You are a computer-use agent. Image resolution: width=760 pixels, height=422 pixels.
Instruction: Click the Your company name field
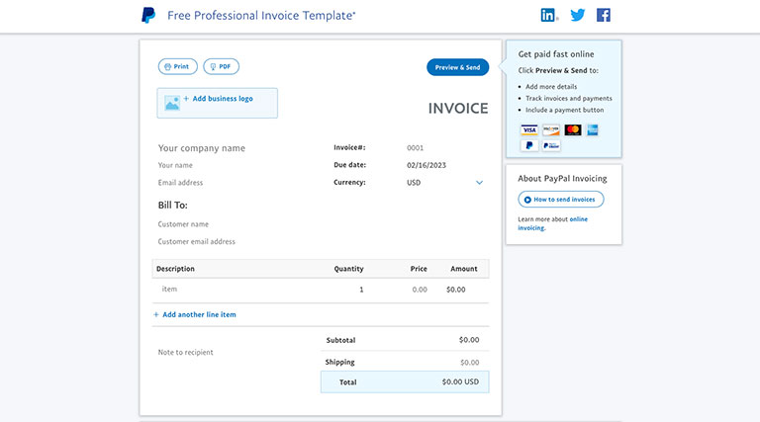tap(202, 148)
